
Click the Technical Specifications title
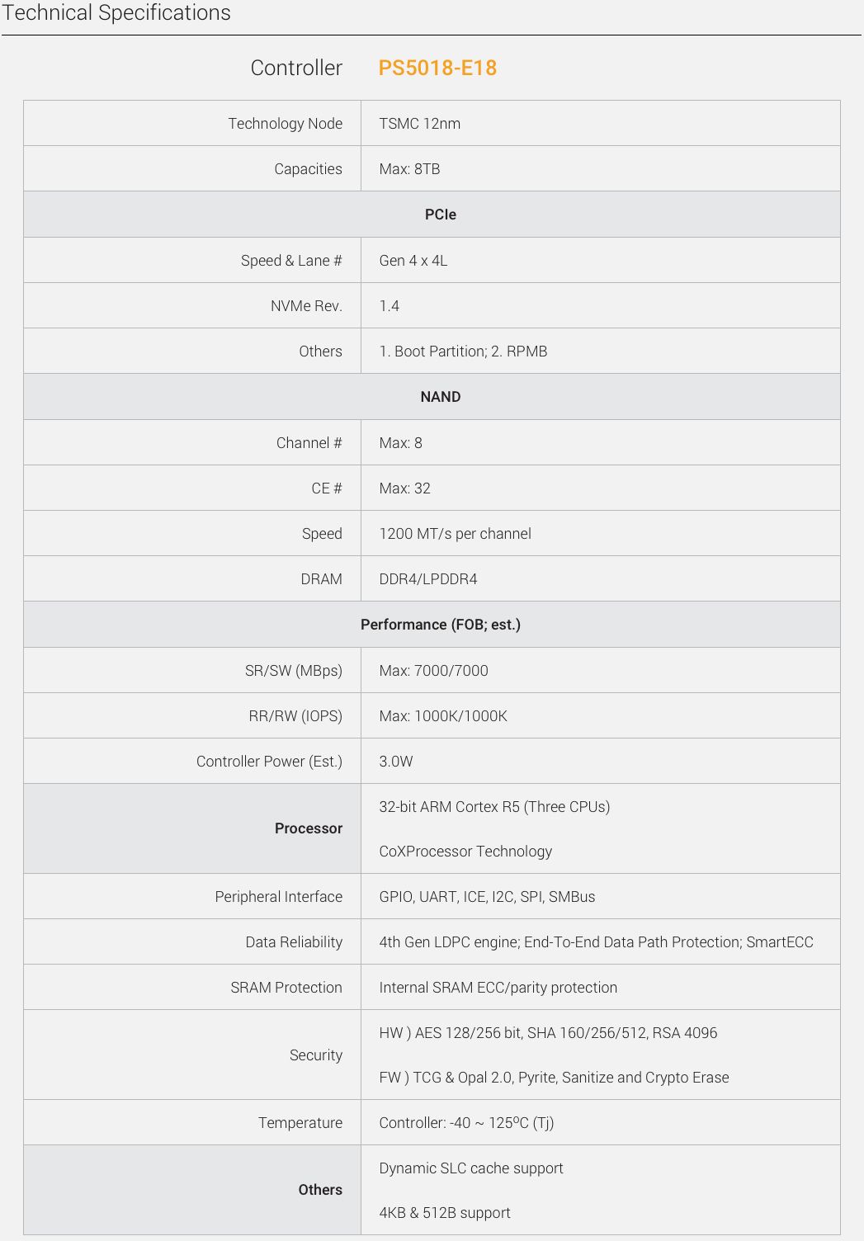click(116, 13)
